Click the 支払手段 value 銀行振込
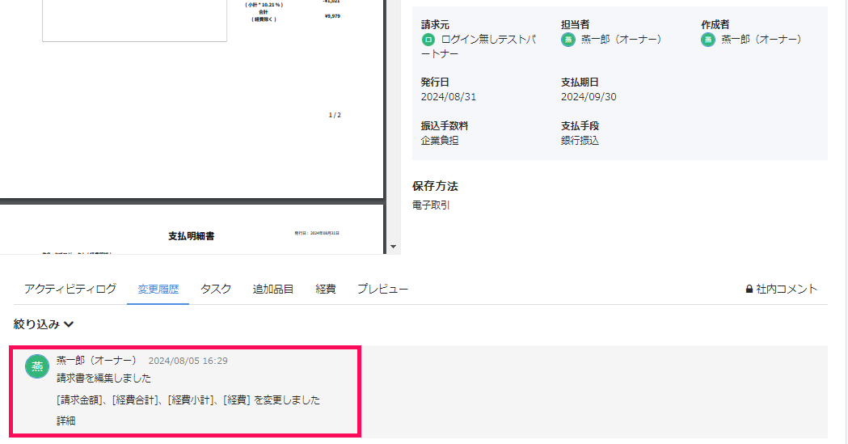 coord(580,141)
